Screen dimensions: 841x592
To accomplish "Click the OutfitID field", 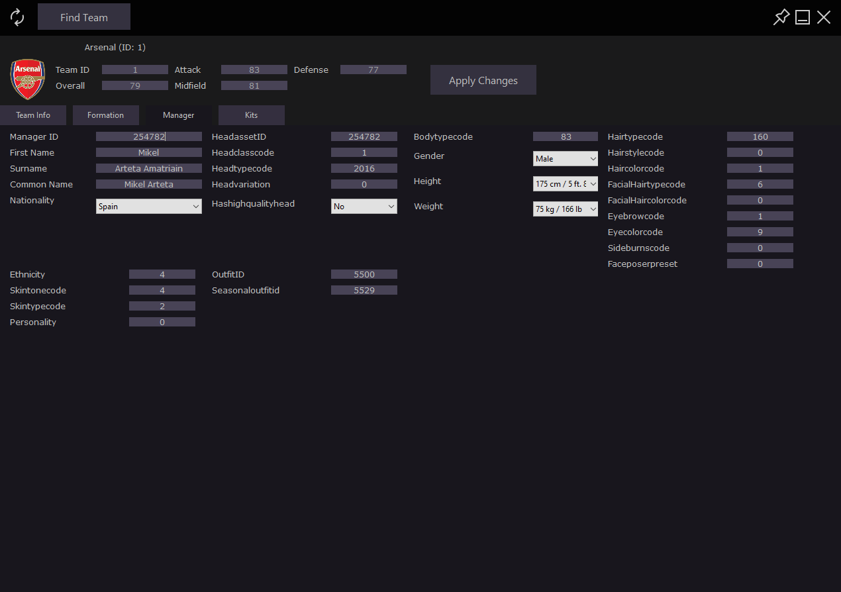I will [364, 274].
